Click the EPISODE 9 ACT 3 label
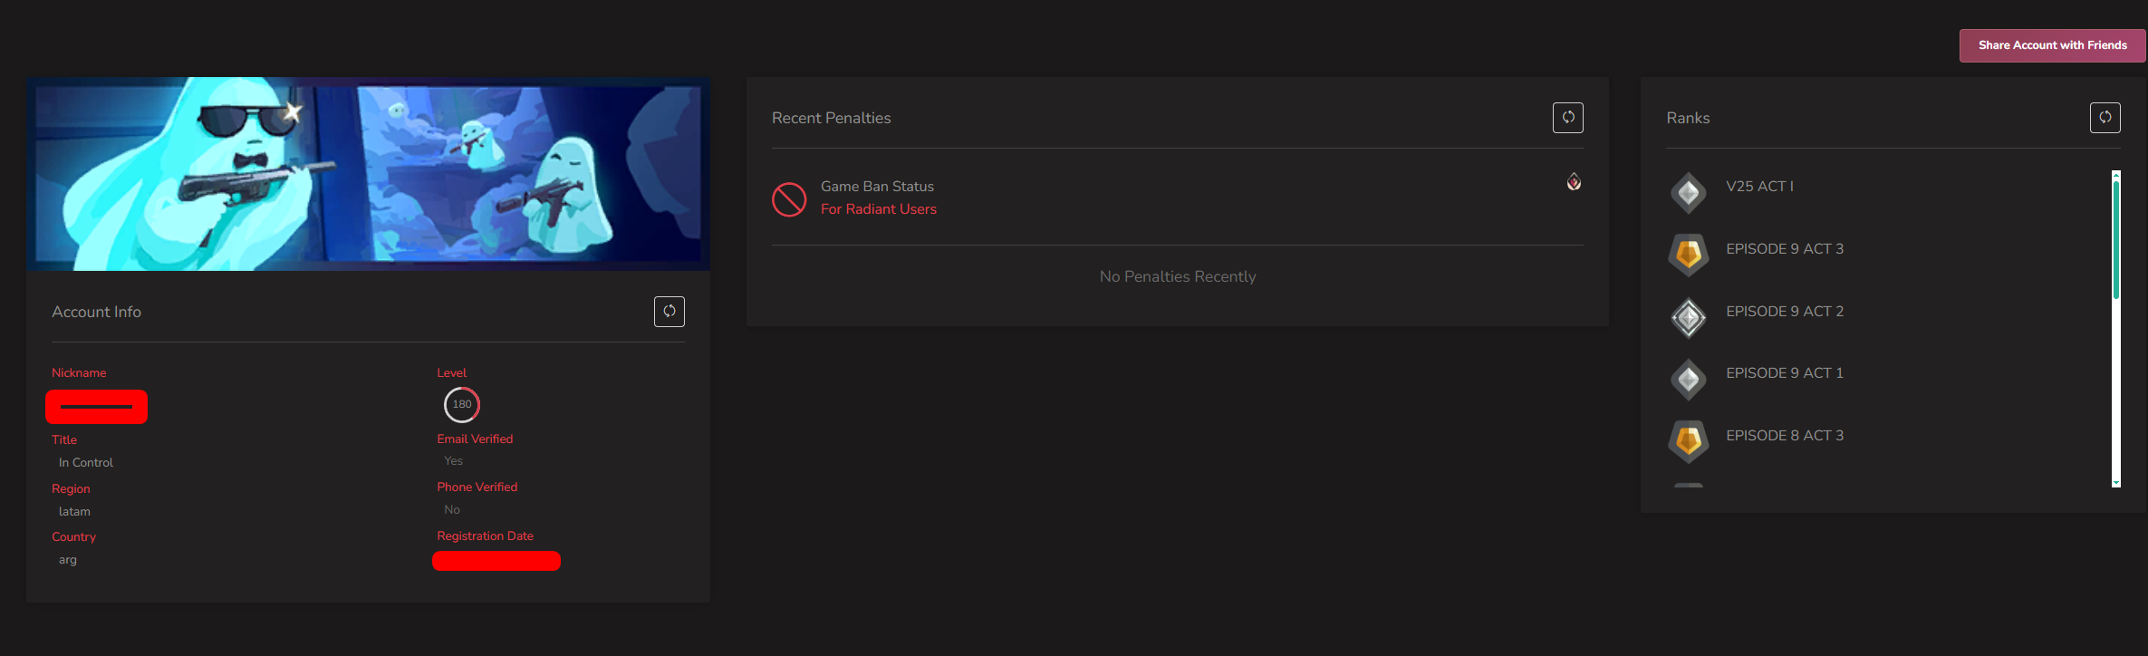The height and width of the screenshot is (656, 2148). 1785,249
